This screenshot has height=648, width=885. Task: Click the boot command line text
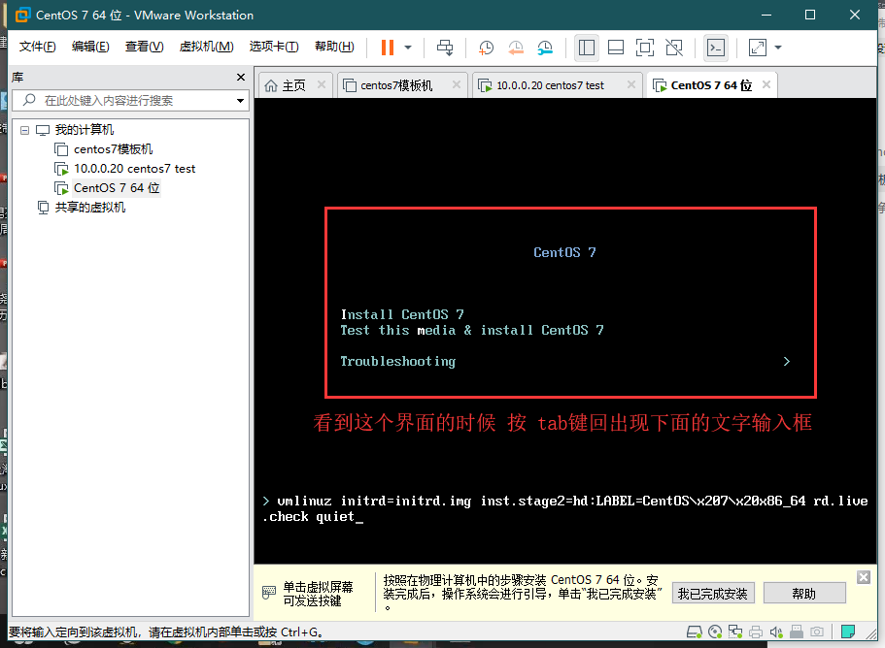[x=564, y=509]
